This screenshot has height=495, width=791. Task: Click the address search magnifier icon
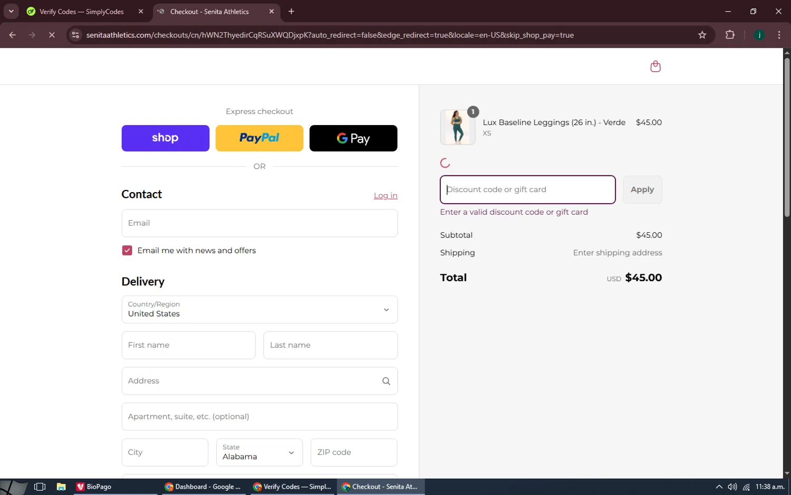386,381
